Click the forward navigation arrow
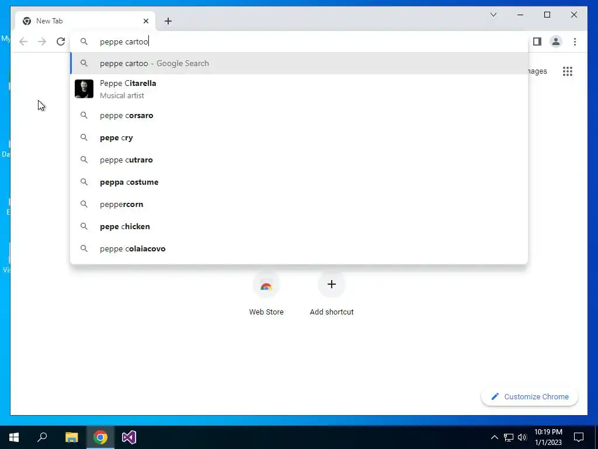 click(42, 42)
